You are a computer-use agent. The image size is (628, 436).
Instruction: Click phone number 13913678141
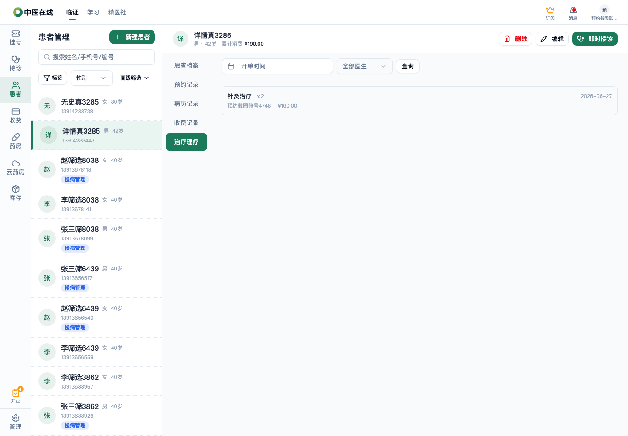(x=76, y=210)
